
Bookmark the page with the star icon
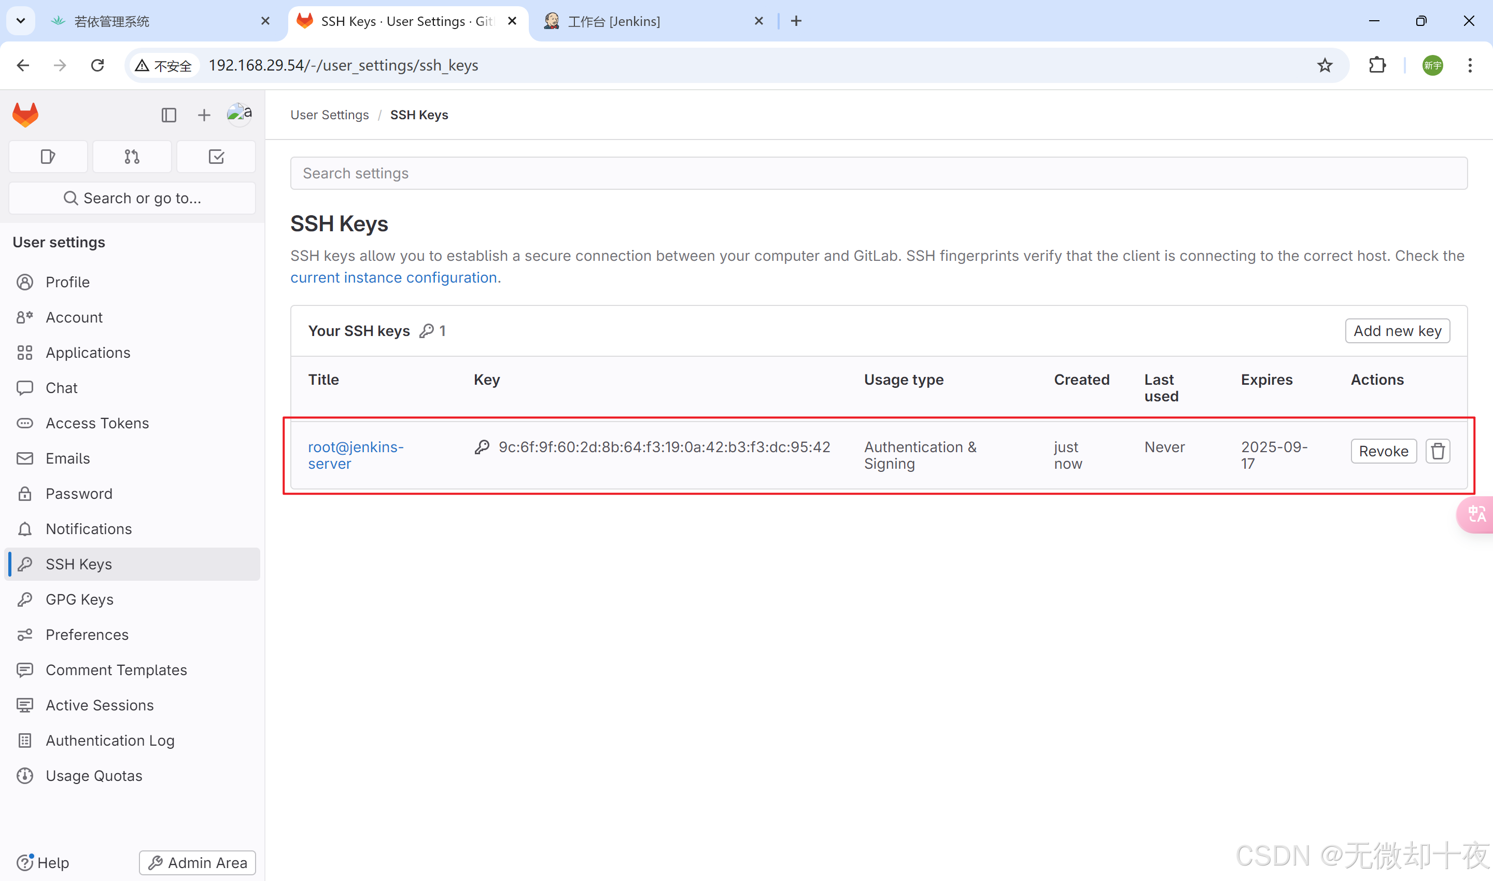(x=1325, y=65)
